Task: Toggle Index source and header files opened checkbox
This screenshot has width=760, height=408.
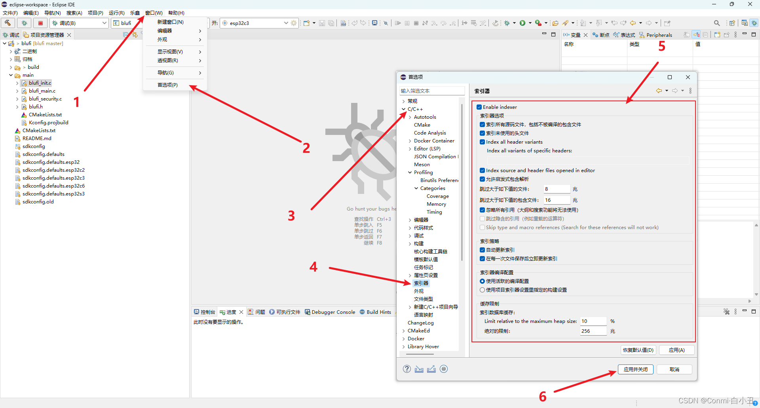Action: pos(482,170)
